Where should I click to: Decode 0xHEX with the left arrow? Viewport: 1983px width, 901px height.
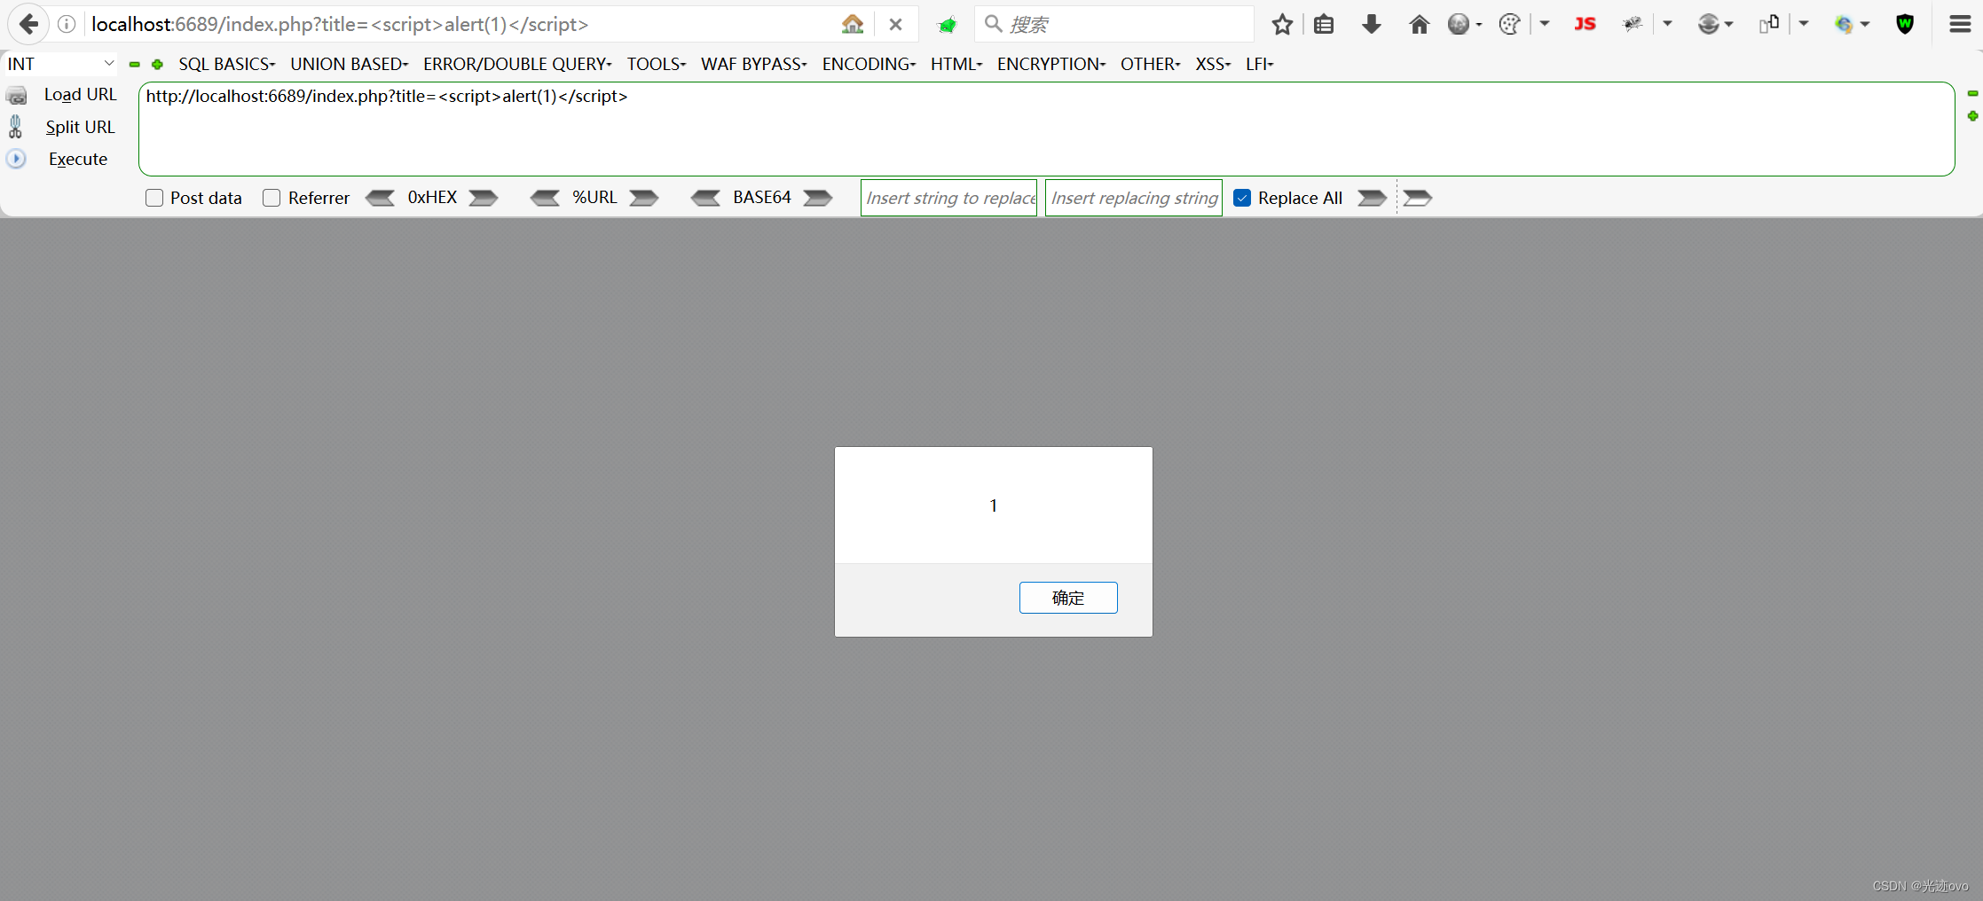click(381, 198)
